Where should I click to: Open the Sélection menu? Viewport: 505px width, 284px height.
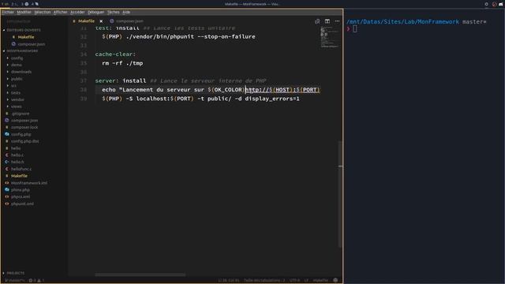coord(43,13)
